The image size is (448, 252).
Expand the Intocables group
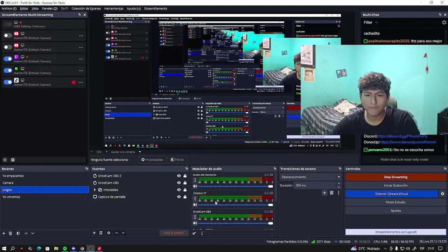(x=95, y=190)
